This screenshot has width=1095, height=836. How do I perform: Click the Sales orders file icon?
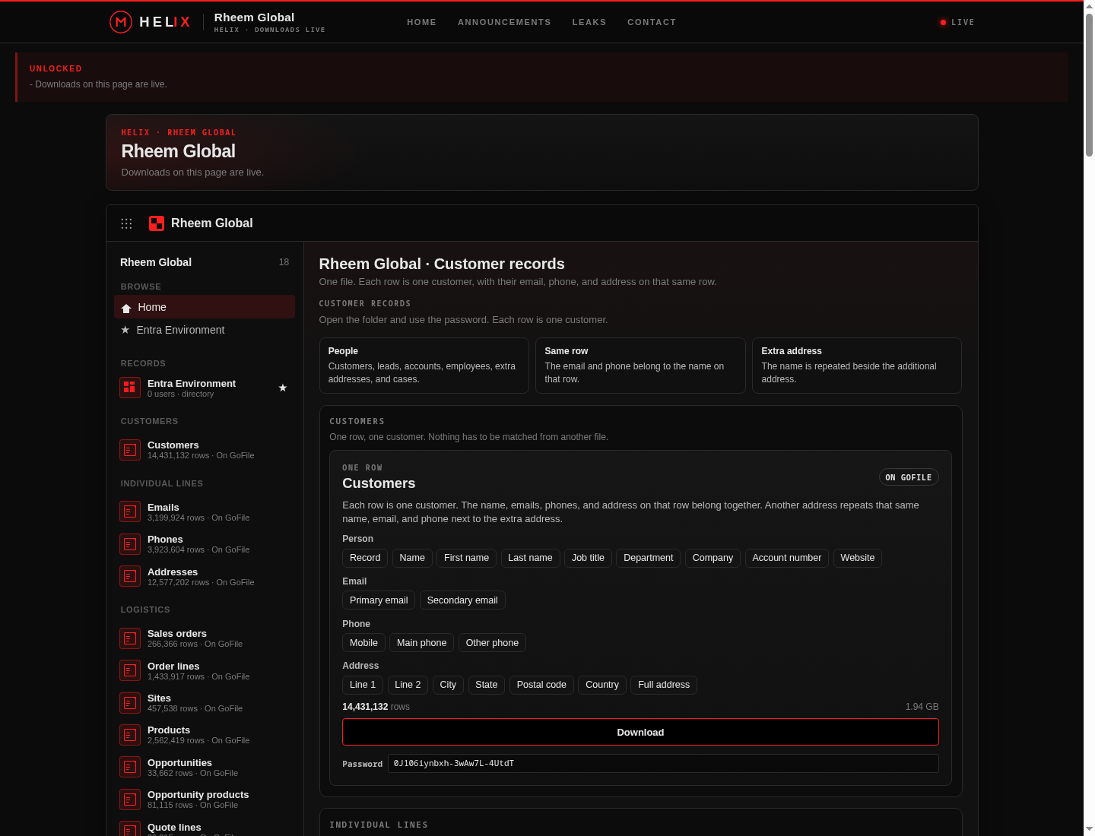(130, 638)
